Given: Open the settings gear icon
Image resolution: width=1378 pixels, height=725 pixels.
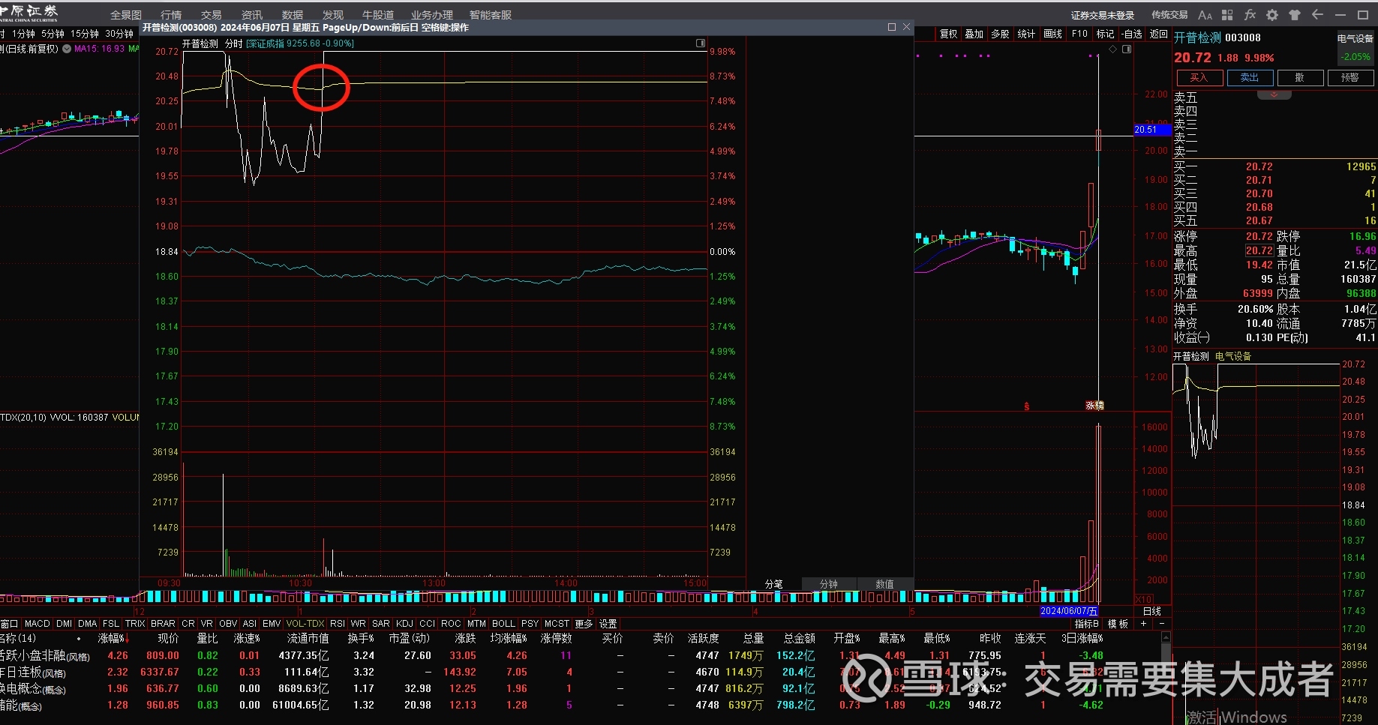Looking at the screenshot, I should pyautogui.click(x=1272, y=15).
